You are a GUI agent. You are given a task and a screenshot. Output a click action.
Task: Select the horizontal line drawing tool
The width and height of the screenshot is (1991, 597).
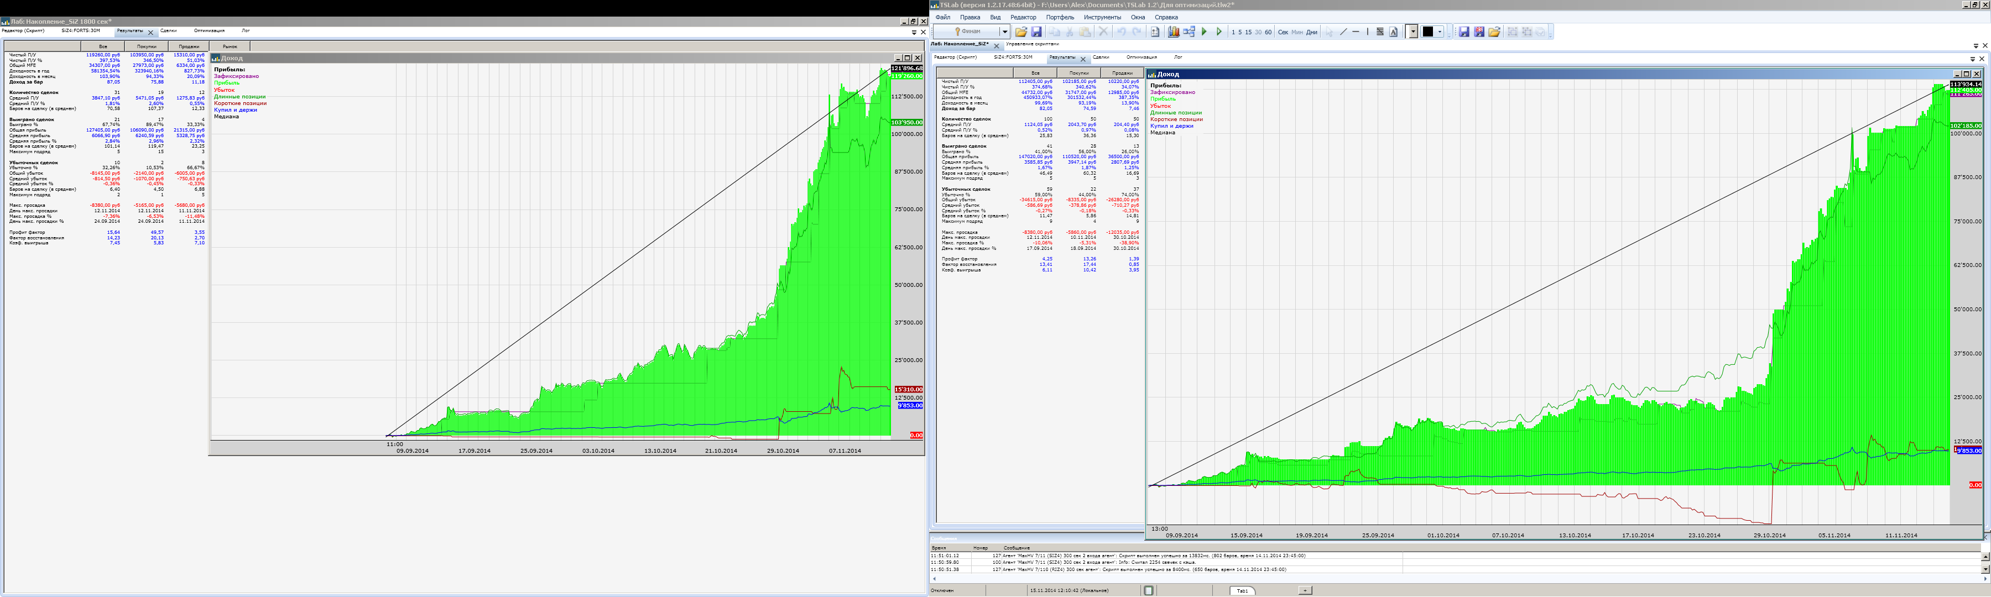click(1356, 32)
